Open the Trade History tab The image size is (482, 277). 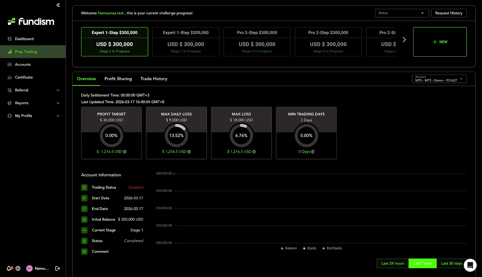click(x=154, y=79)
